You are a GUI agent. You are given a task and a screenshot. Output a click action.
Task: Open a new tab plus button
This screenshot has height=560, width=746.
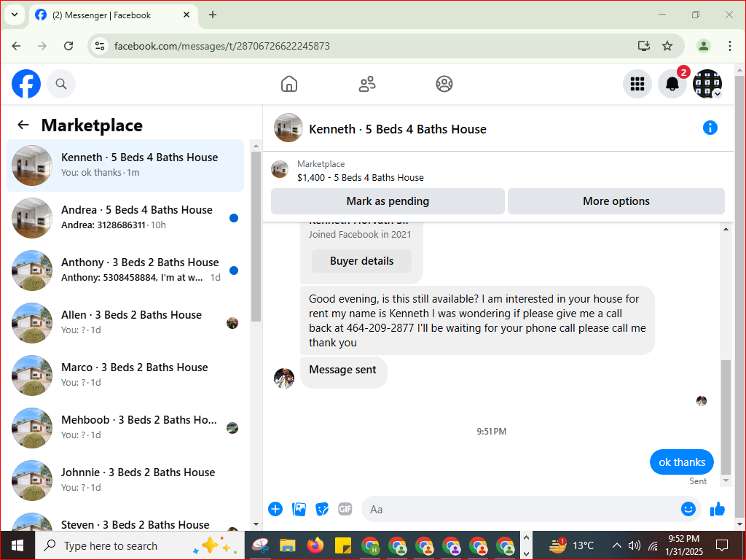[x=213, y=15]
